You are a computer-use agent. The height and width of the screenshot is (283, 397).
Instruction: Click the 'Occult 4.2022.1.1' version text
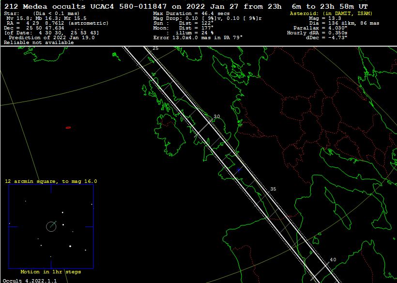pyautogui.click(x=30, y=280)
